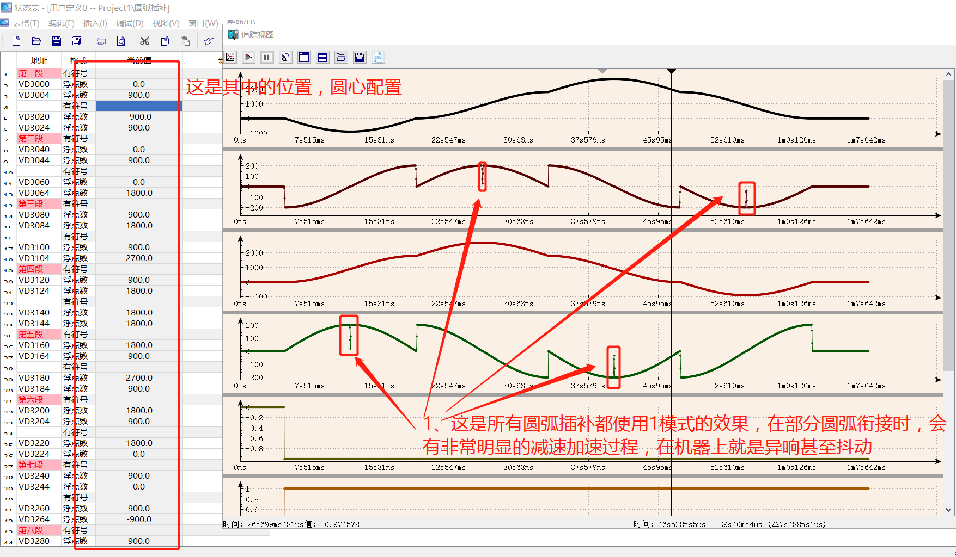Open the 插入(I) menu
Image resolution: width=956 pixels, height=557 pixels.
tap(95, 23)
